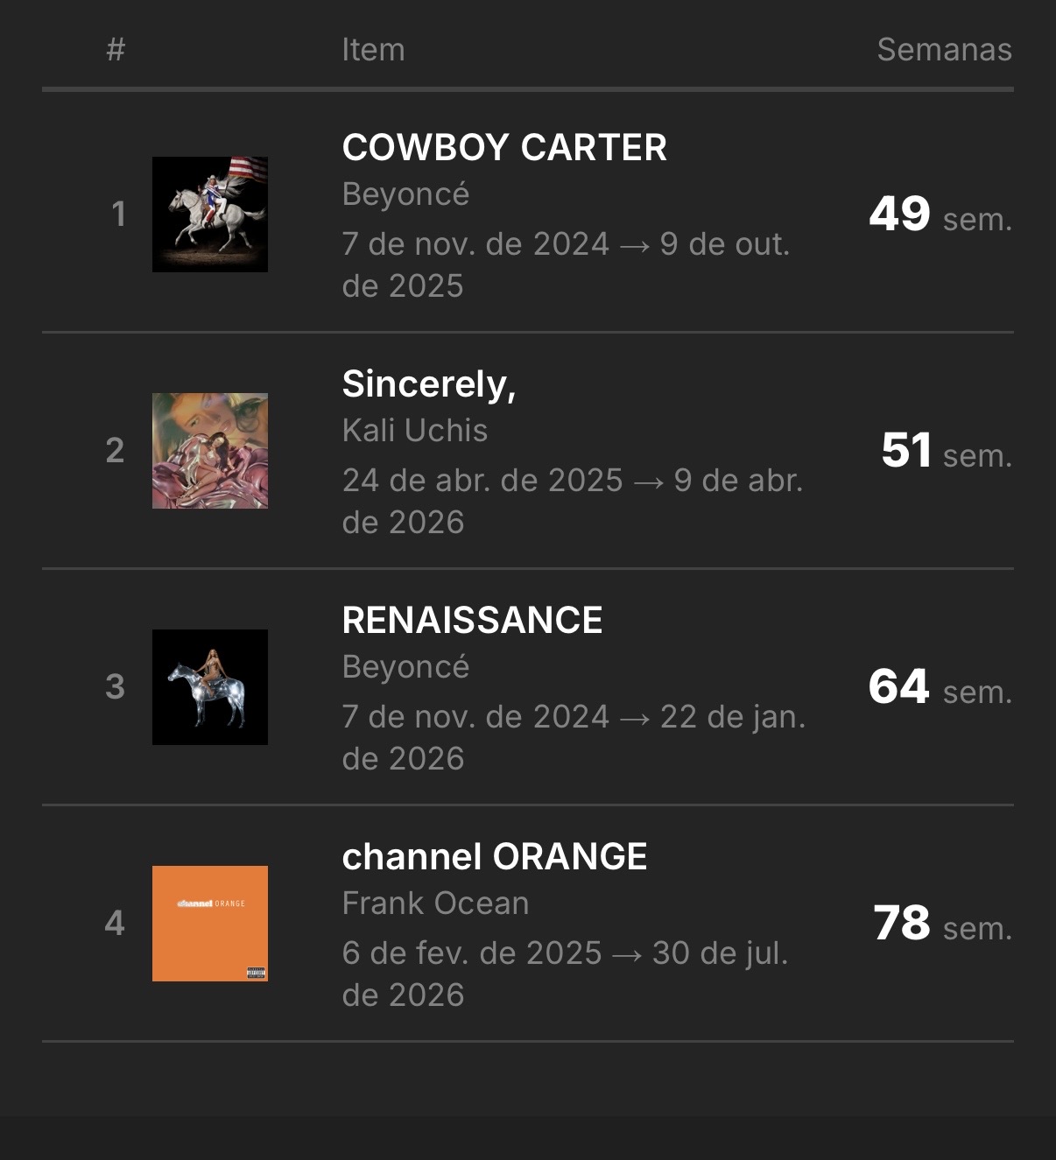
Task: Select the 78 sem. weeks value
Action: click(943, 924)
